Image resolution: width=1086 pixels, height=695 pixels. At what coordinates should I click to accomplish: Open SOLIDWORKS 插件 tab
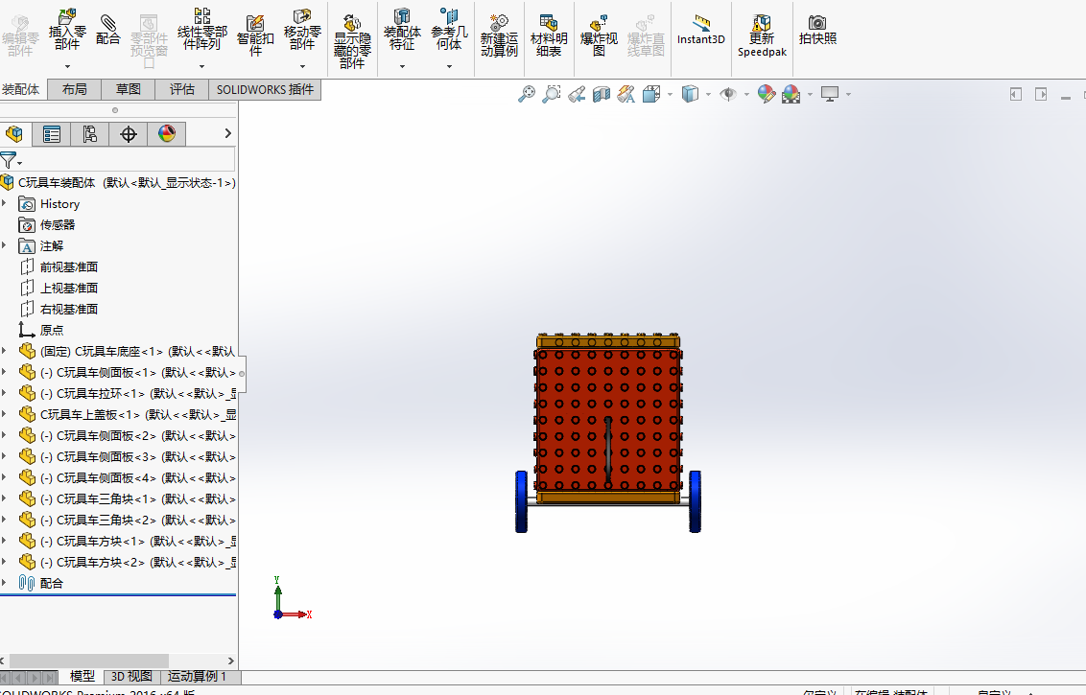(x=266, y=89)
